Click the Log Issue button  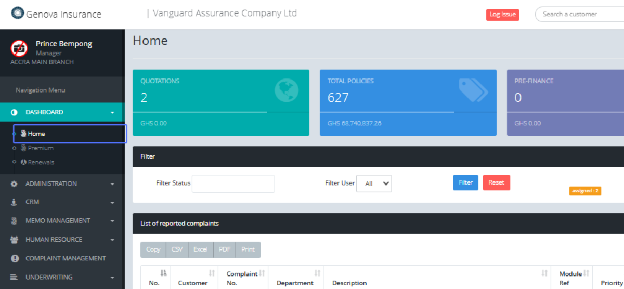pyautogui.click(x=502, y=15)
